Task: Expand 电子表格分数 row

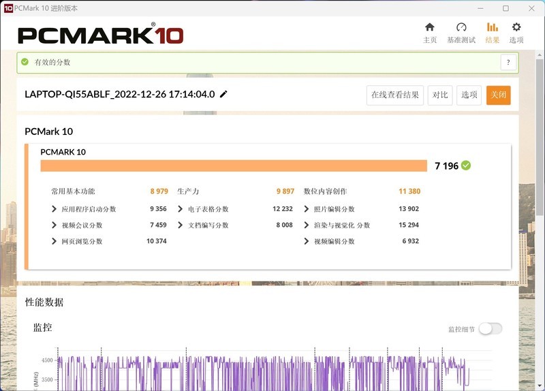Action: 180,209
